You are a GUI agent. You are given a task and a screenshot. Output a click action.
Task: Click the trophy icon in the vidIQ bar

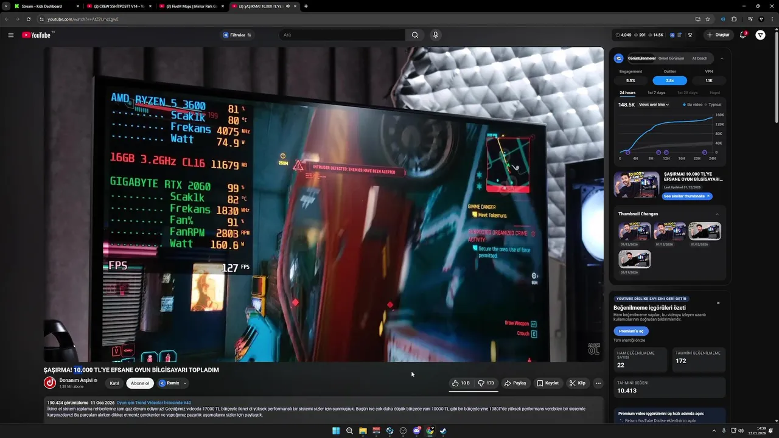click(690, 35)
